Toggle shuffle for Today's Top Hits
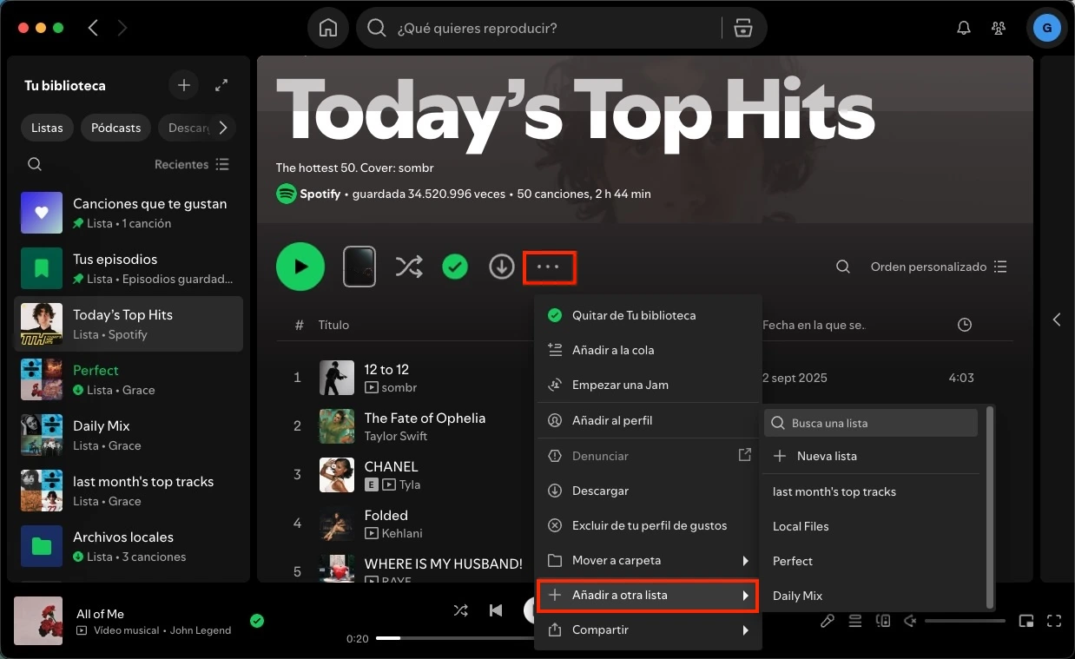 pos(409,267)
